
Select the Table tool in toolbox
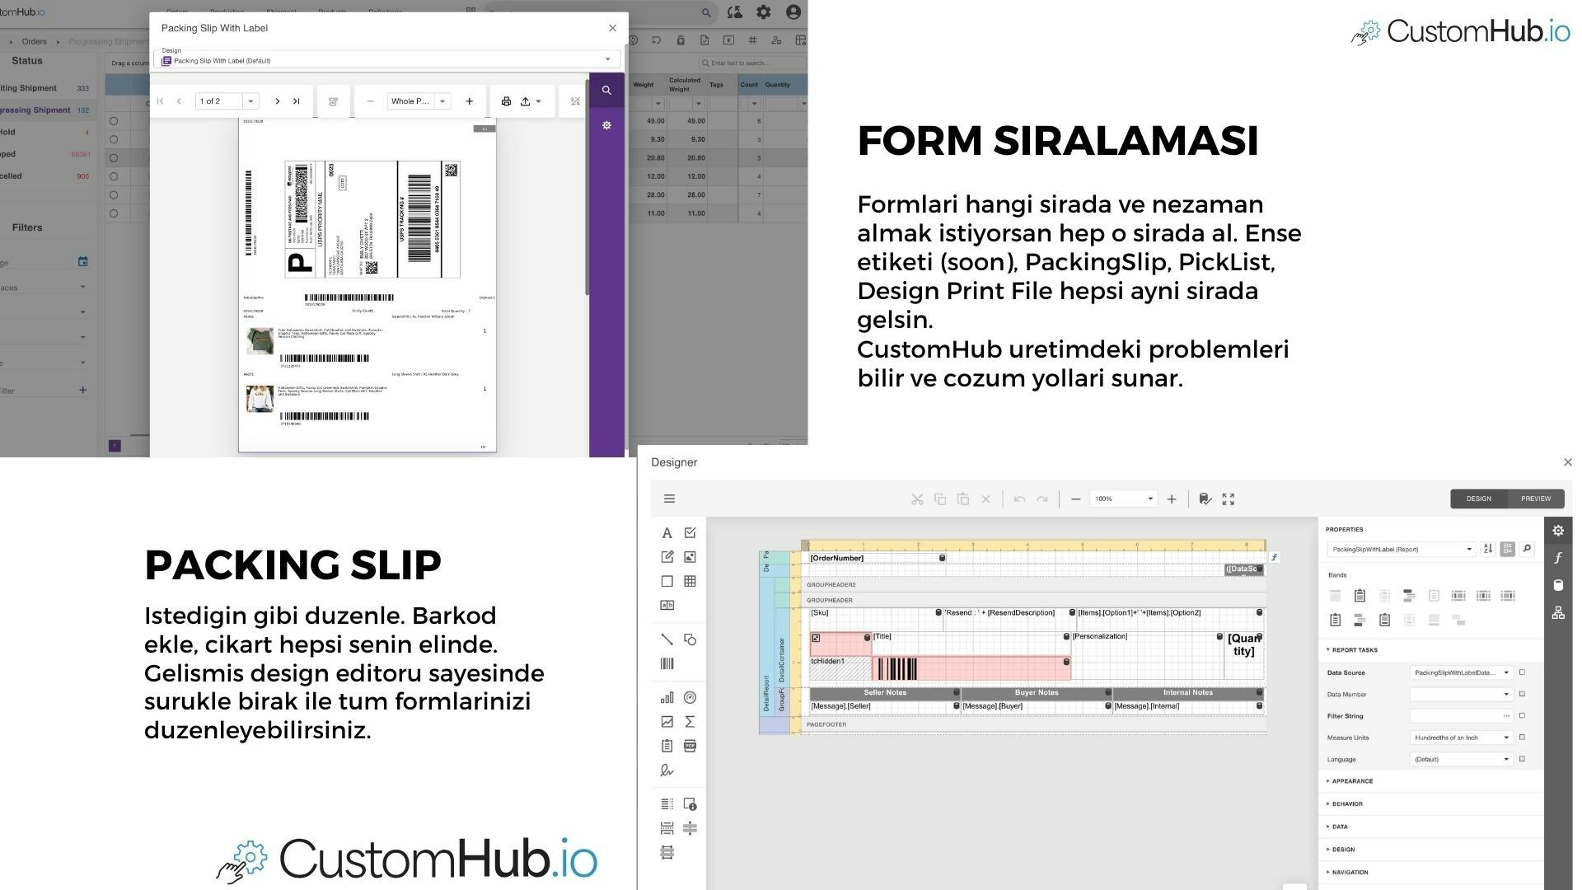(690, 581)
